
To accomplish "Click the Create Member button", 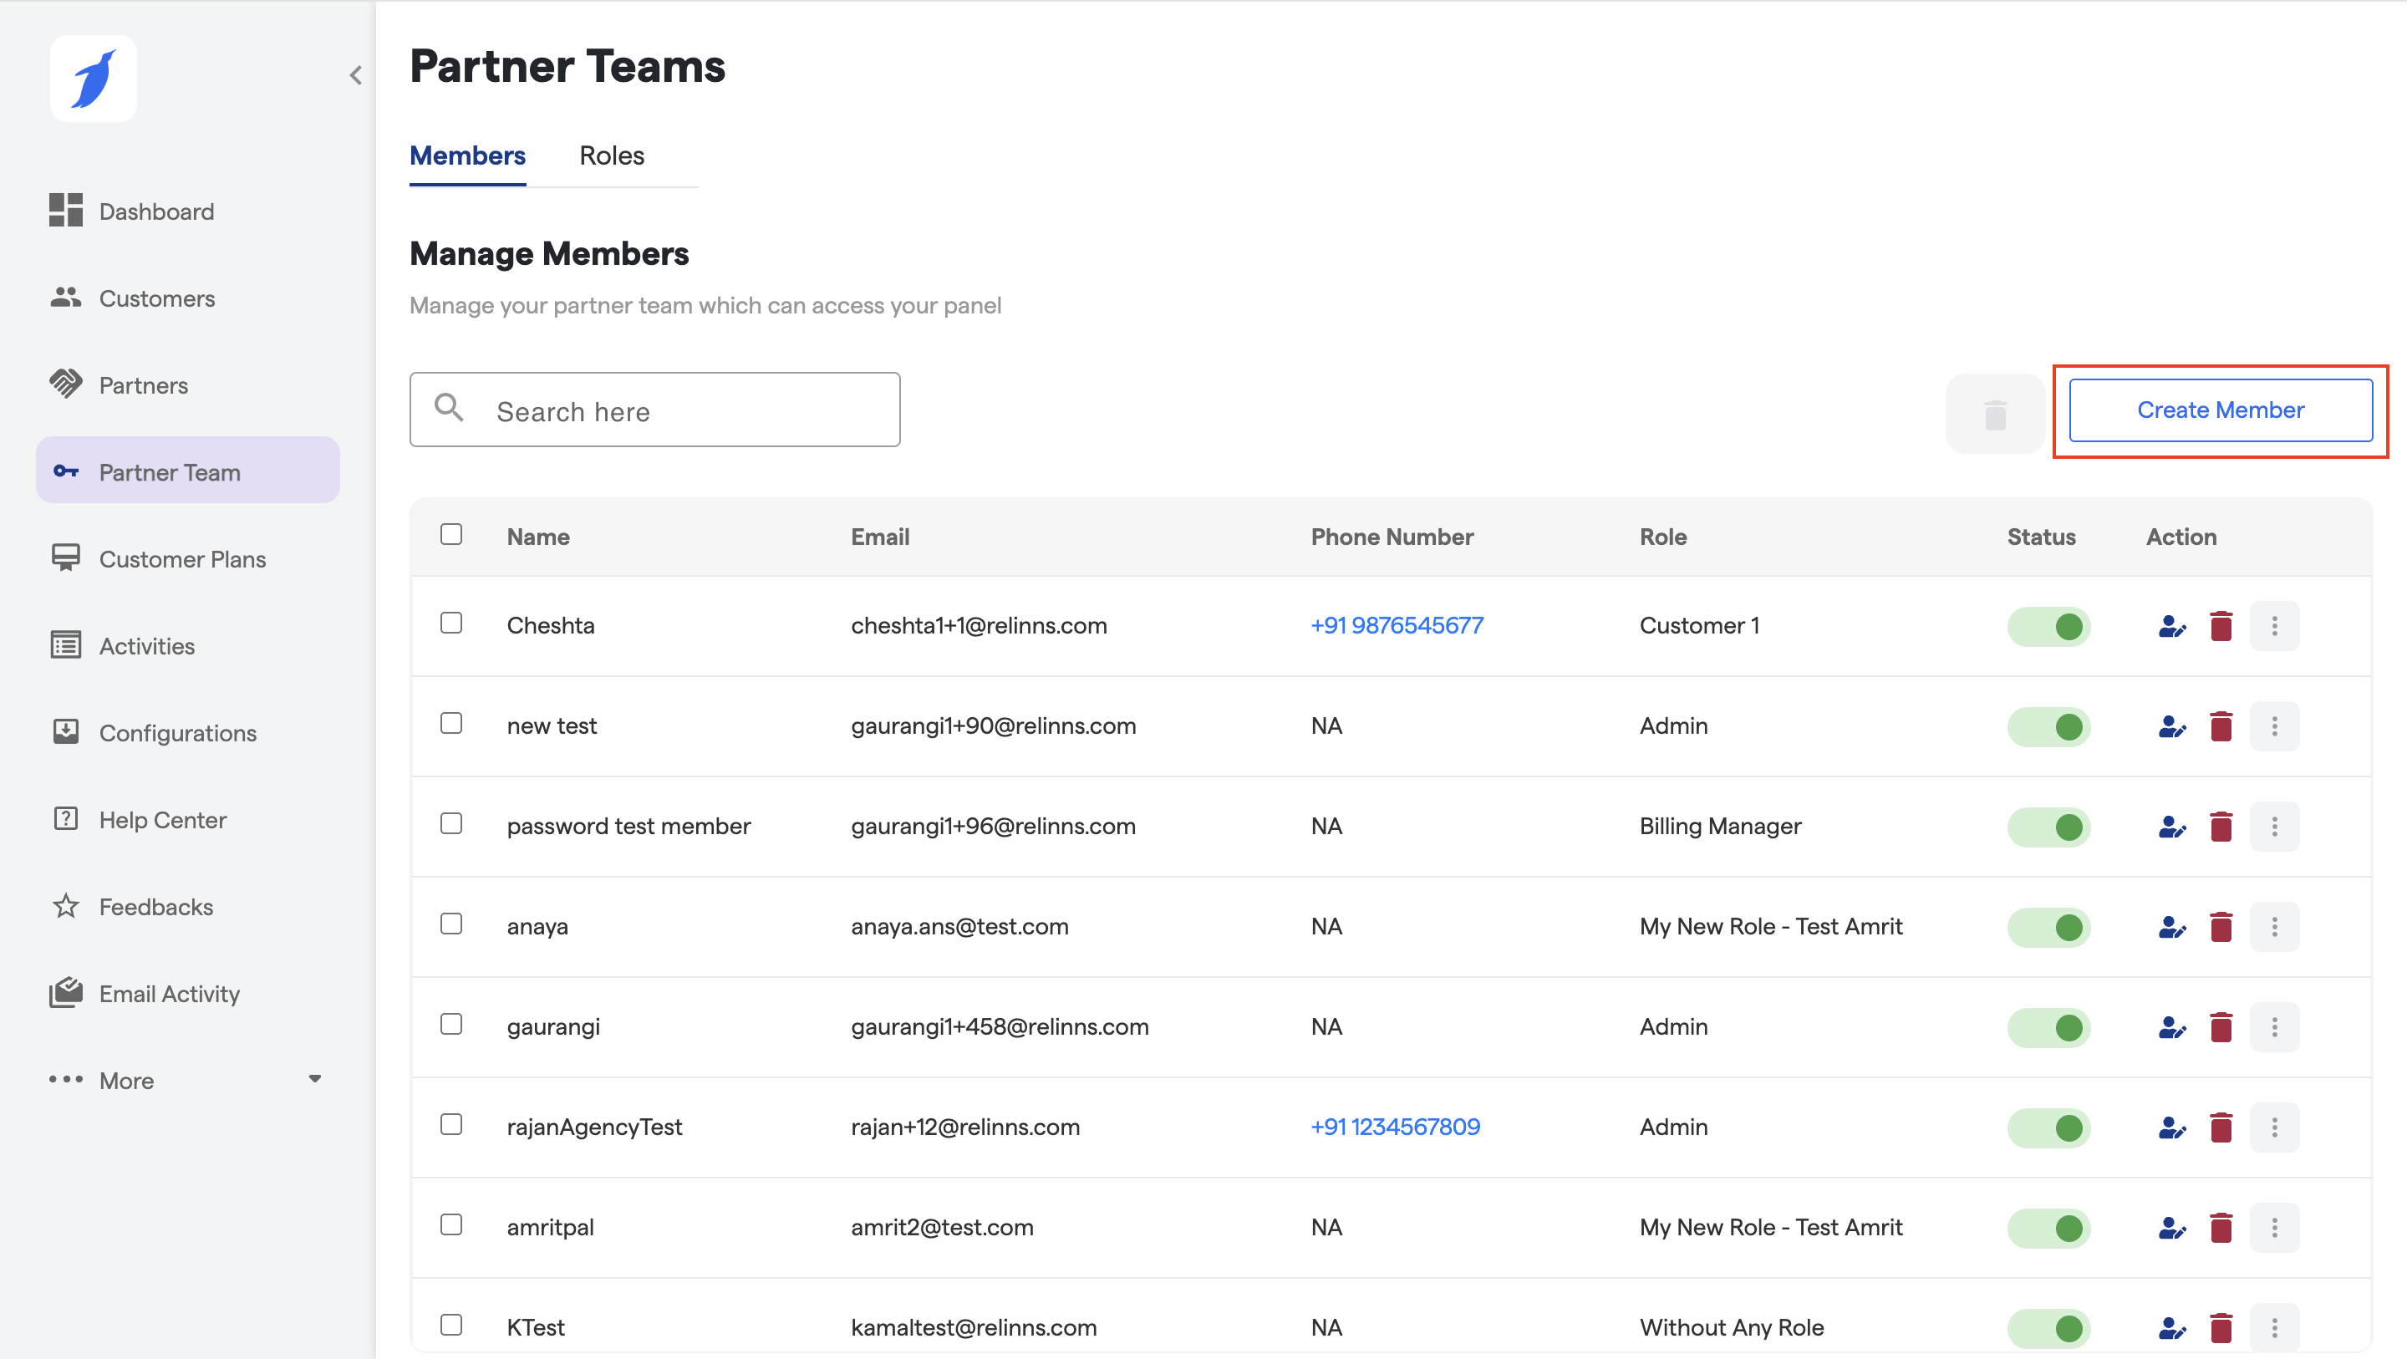I will [x=2220, y=410].
